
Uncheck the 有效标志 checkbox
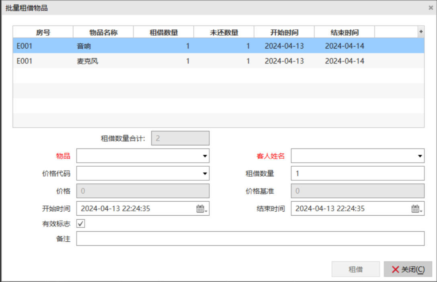(81, 224)
